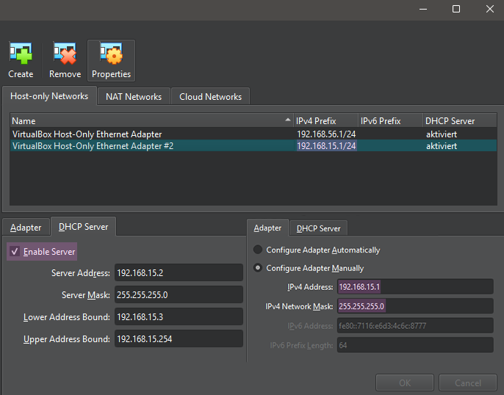Maximize the window
The height and width of the screenshot is (395, 504).
click(x=456, y=9)
